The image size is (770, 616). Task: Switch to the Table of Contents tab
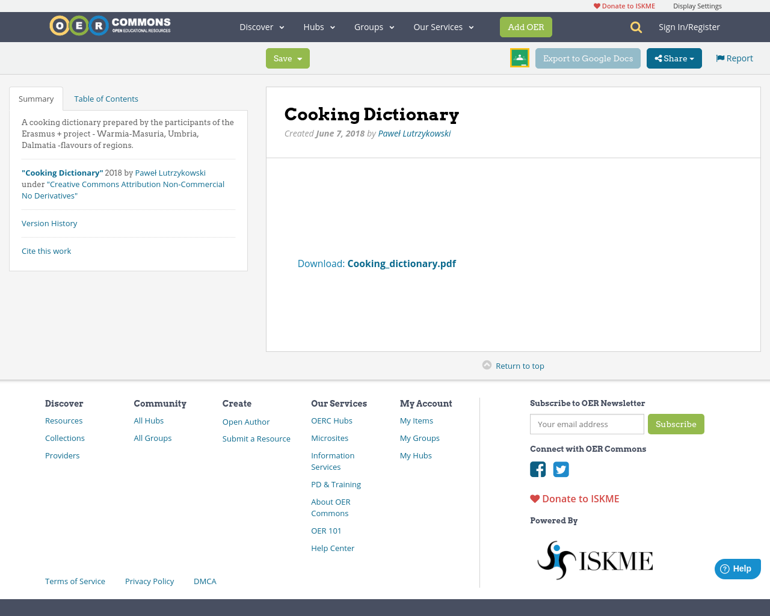(105, 98)
